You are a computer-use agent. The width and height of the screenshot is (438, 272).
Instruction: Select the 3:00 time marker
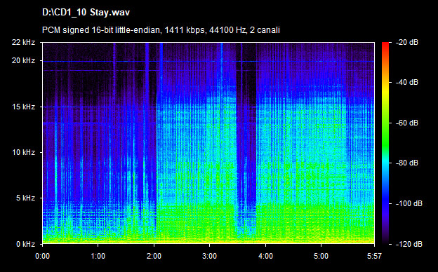(209, 256)
